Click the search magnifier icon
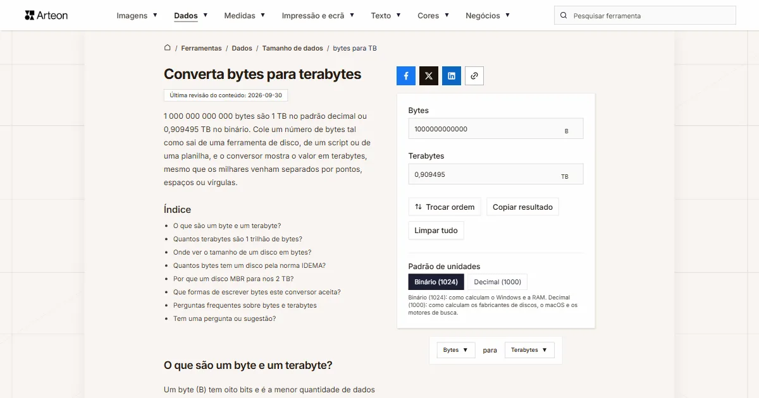 [x=564, y=16]
